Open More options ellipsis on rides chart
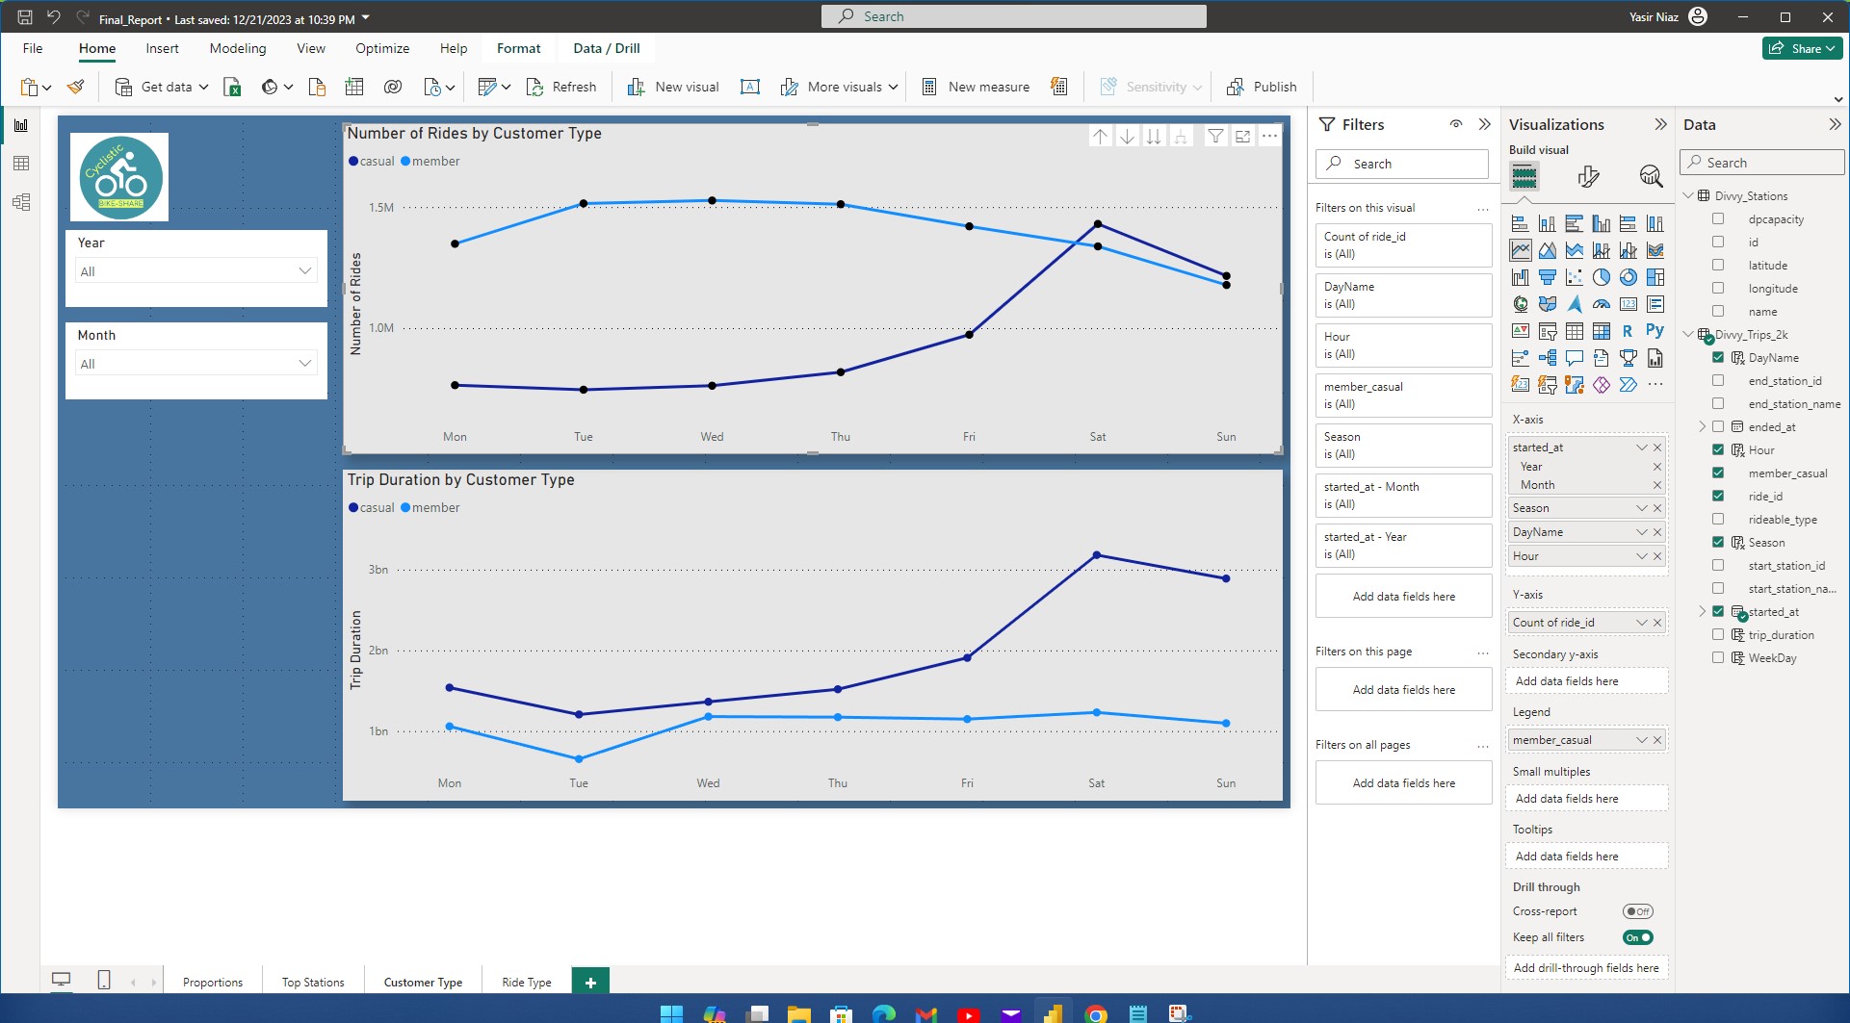Screen dimensions: 1850x1023 pyautogui.click(x=1270, y=137)
